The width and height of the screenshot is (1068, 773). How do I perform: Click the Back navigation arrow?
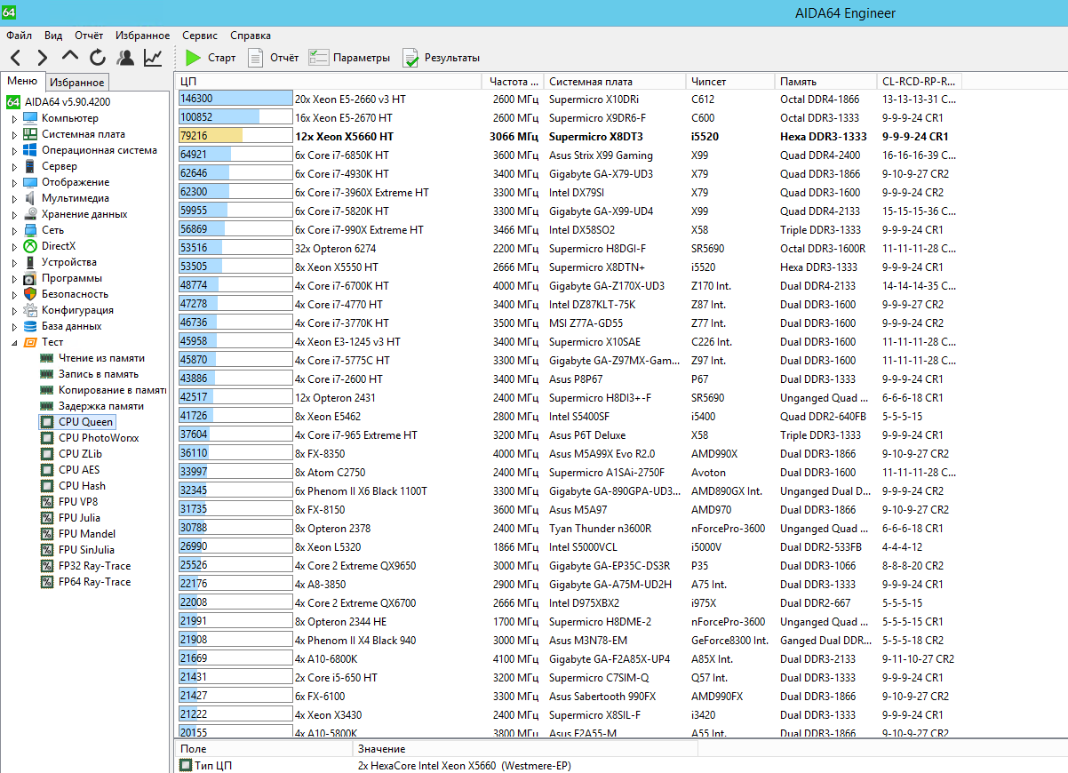click(16, 58)
